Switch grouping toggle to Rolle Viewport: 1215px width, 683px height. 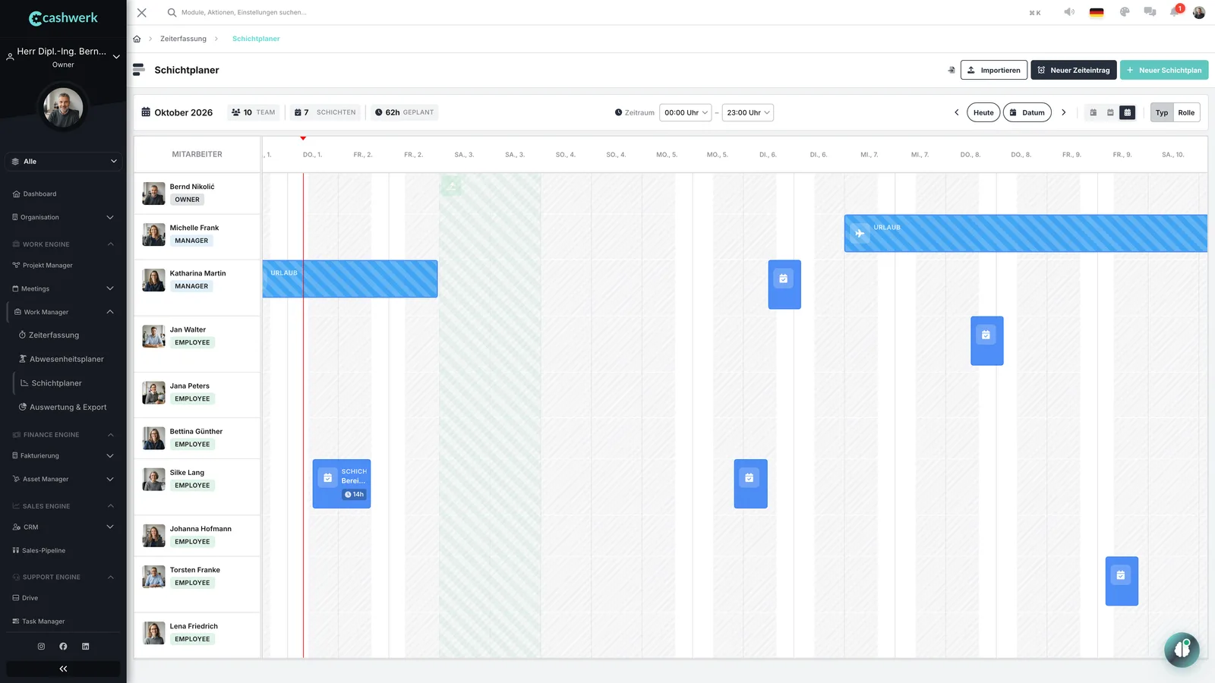coord(1186,112)
